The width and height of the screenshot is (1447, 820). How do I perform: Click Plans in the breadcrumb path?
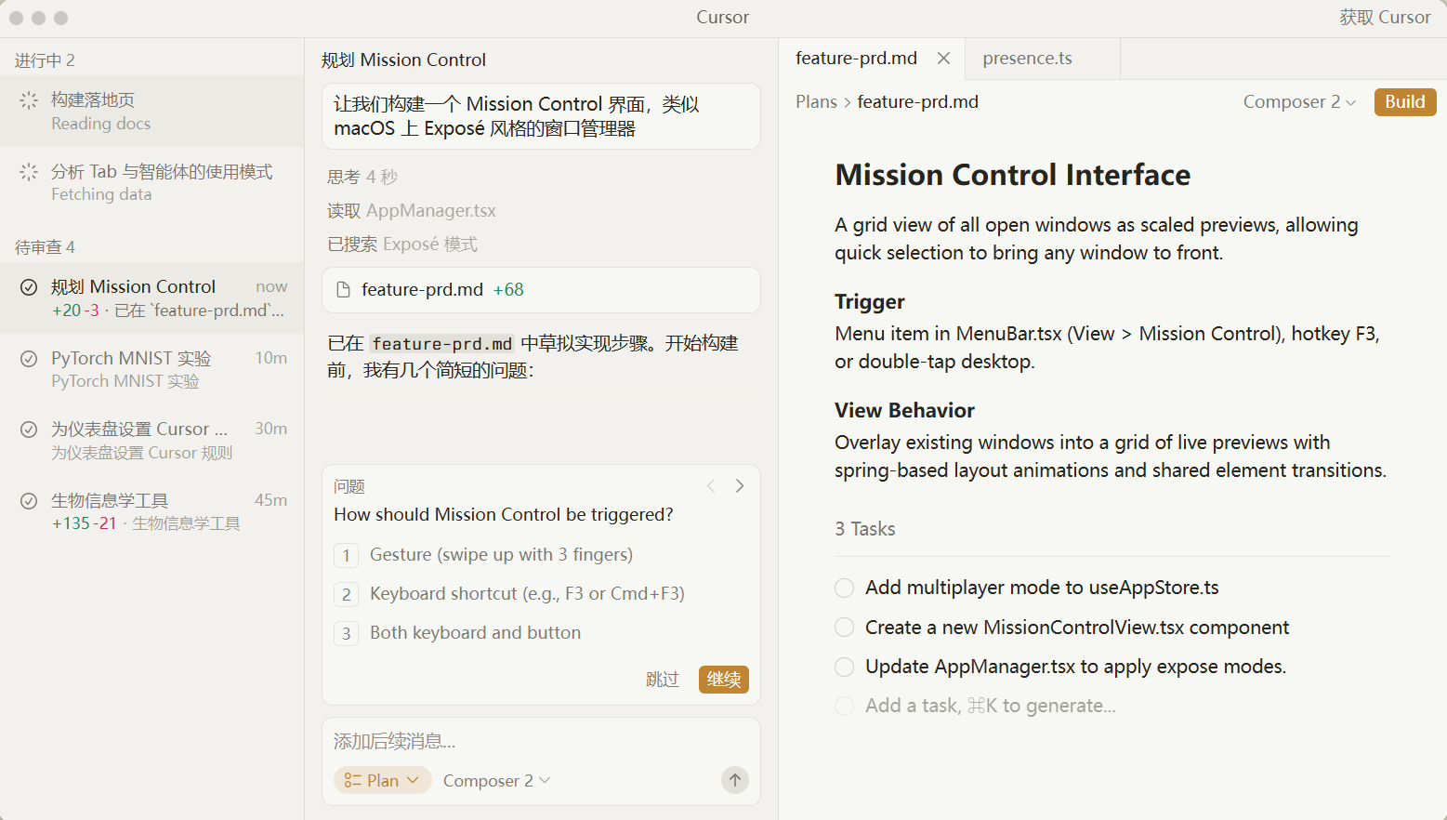click(816, 102)
